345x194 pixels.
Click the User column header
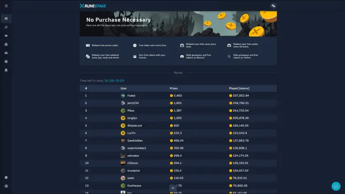pos(123,88)
